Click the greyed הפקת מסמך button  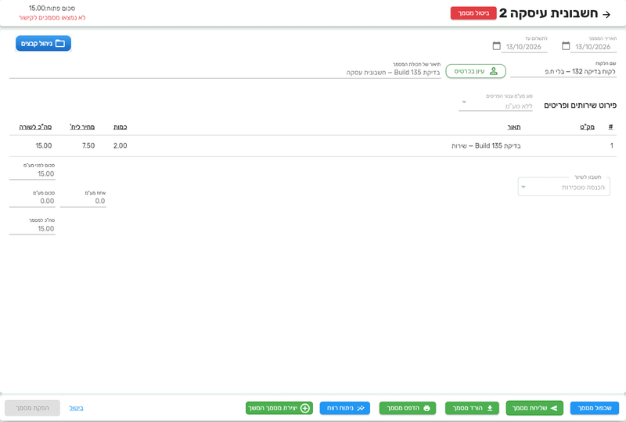pyautogui.click(x=32, y=408)
